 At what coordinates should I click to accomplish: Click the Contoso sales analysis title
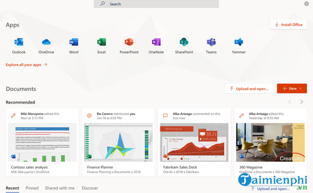[x=29, y=167]
